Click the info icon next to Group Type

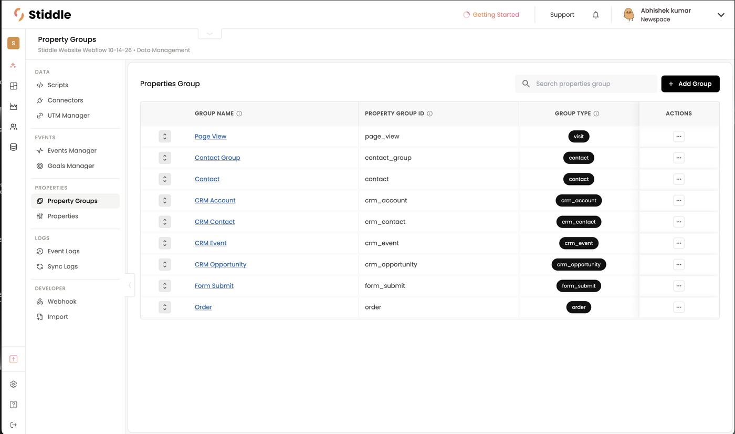click(596, 113)
